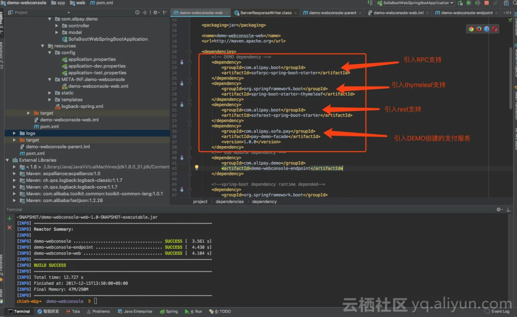Collapse the config folder
The height and width of the screenshot is (317, 517).
pos(50,53)
